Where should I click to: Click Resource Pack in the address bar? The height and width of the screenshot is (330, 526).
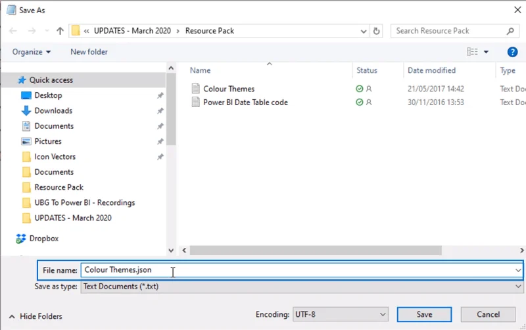(210, 31)
